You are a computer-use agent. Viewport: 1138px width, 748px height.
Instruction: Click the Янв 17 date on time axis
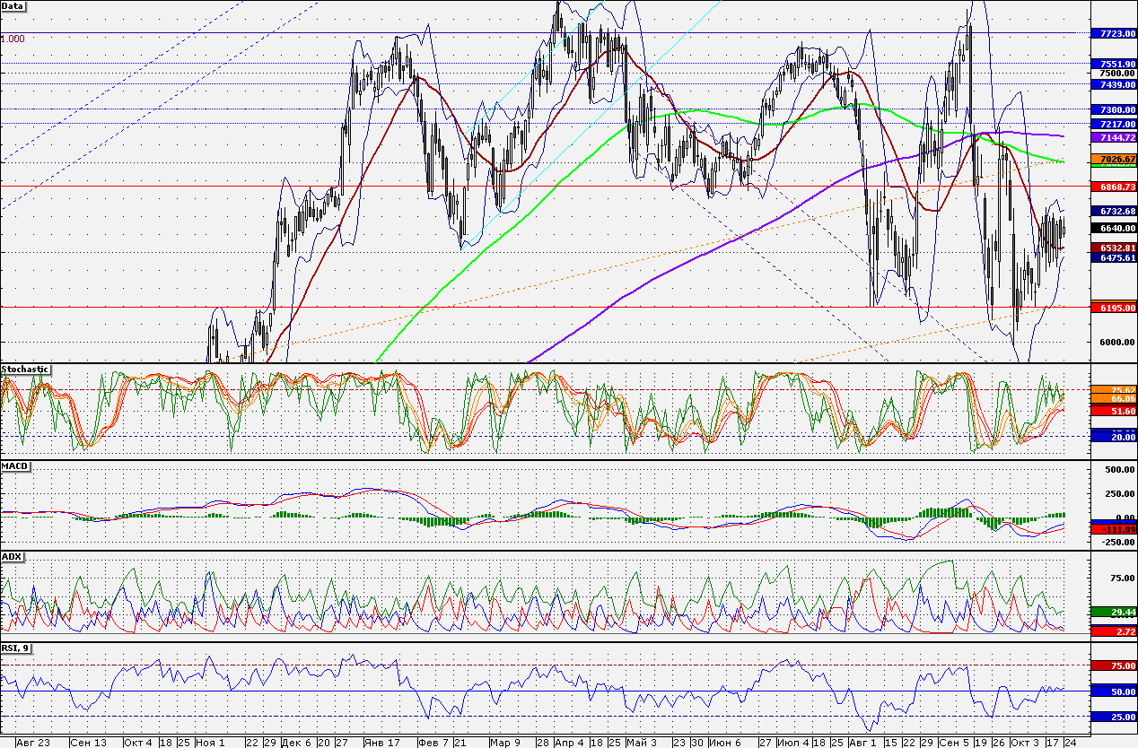tap(381, 743)
